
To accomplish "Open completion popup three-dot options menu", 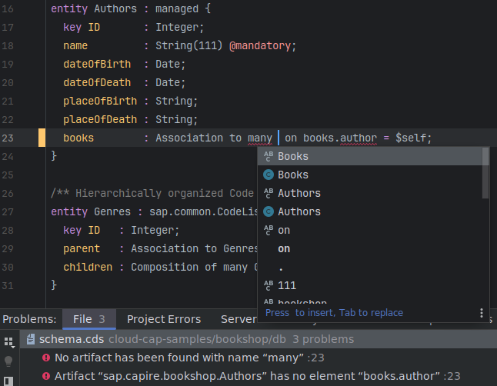I will click(482, 313).
